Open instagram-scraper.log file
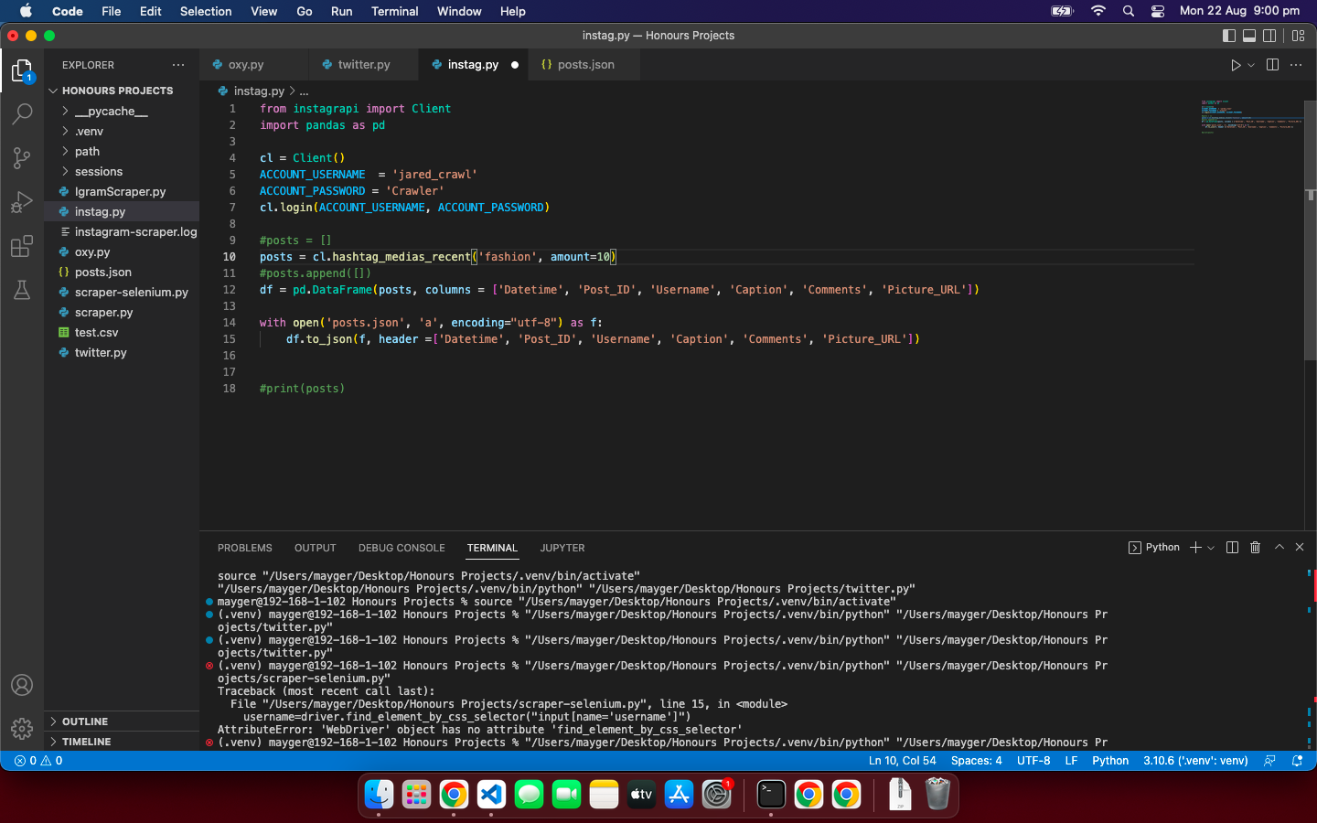The height and width of the screenshot is (823, 1317). [122, 232]
